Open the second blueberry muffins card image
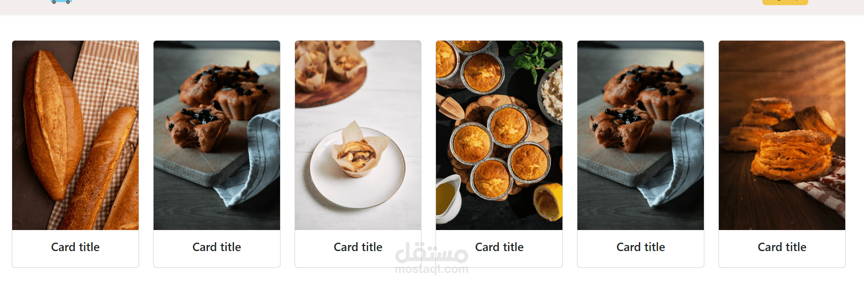Viewport: 864px width, 281px height. pyautogui.click(x=641, y=135)
